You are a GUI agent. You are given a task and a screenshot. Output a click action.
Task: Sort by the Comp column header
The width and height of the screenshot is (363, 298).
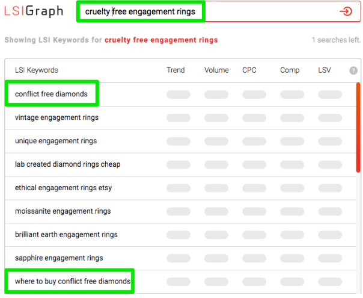pos(290,70)
